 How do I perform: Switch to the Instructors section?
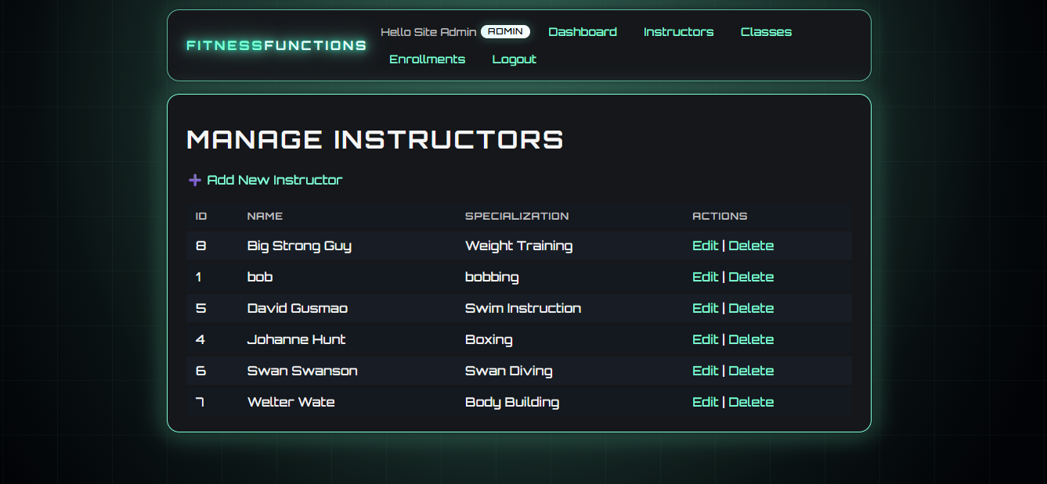[x=678, y=31]
